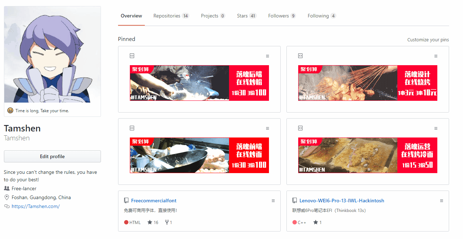The width and height of the screenshot is (463, 239).
Task: Open the Projects tab
Action: (x=213, y=16)
